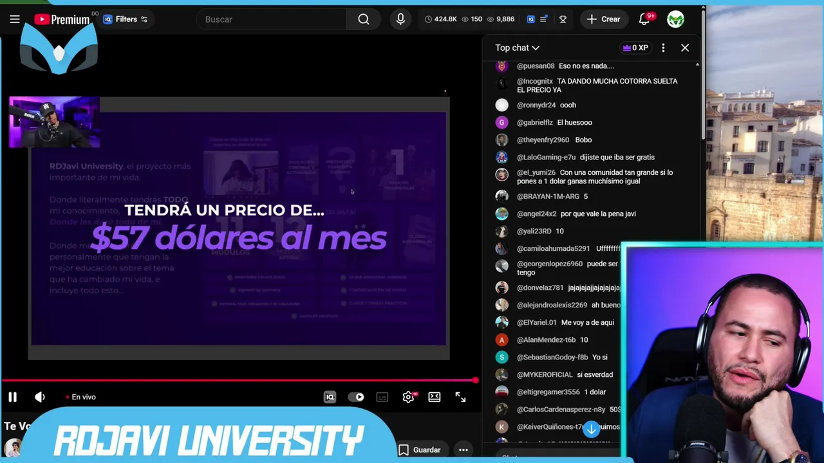Open more actions ellipsis below video

[464, 450]
